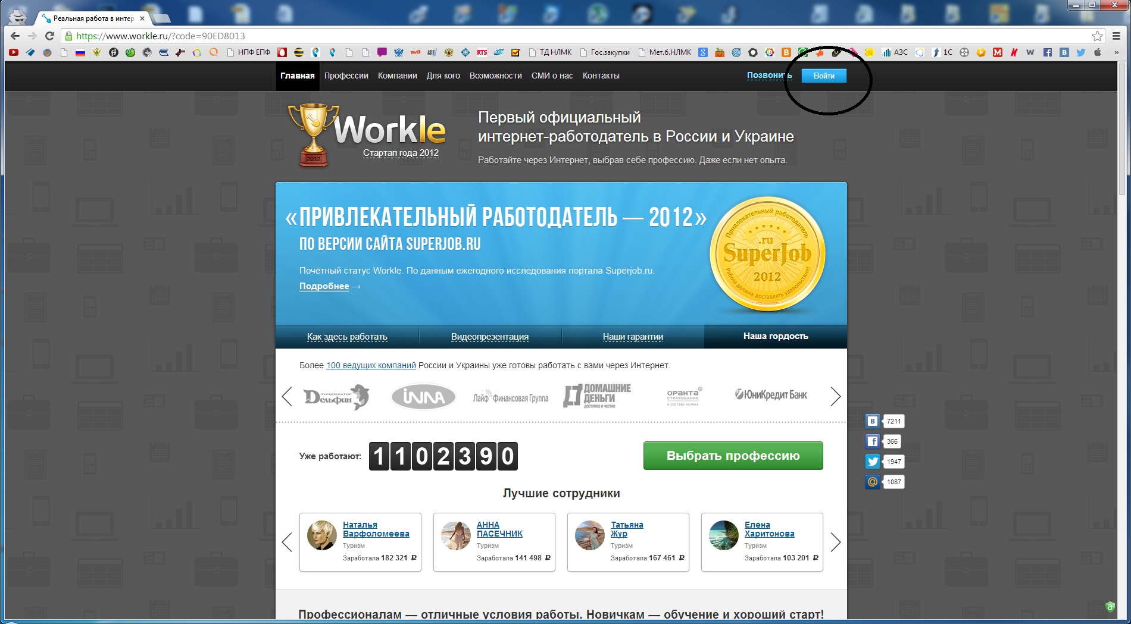Open the green Sberbank bookmark icon
This screenshot has height=624, width=1131.
coord(130,52)
